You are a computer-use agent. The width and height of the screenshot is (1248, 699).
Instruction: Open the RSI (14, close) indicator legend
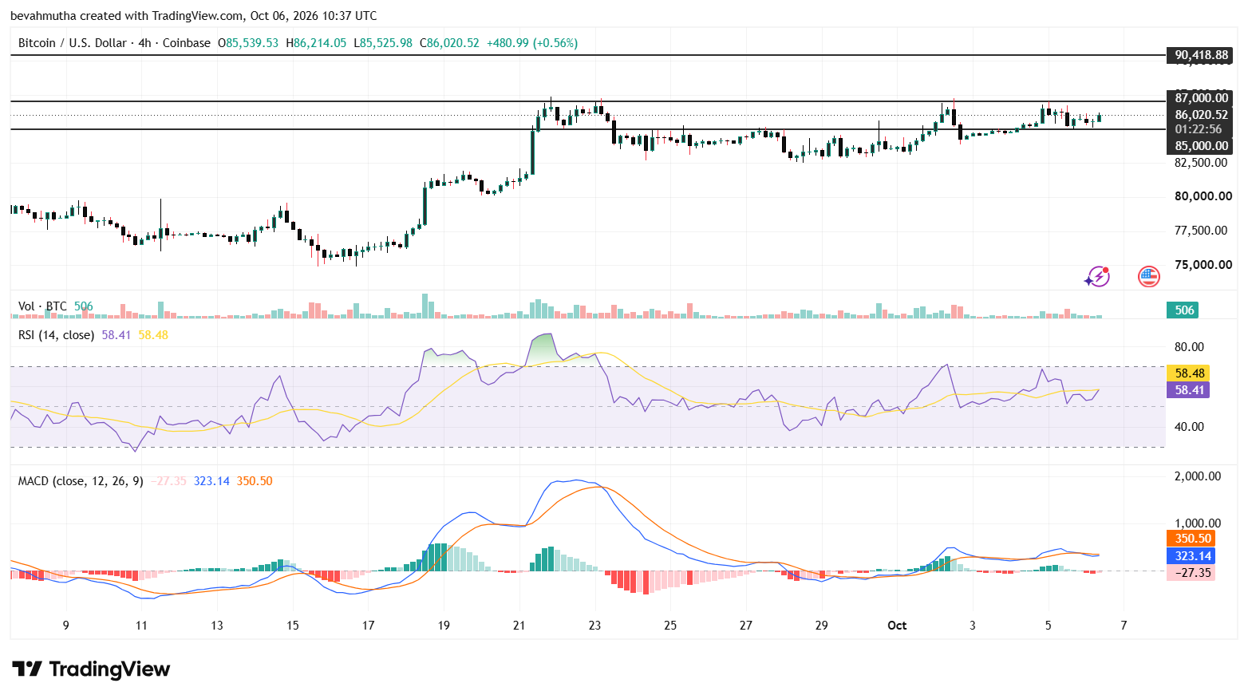(56, 335)
